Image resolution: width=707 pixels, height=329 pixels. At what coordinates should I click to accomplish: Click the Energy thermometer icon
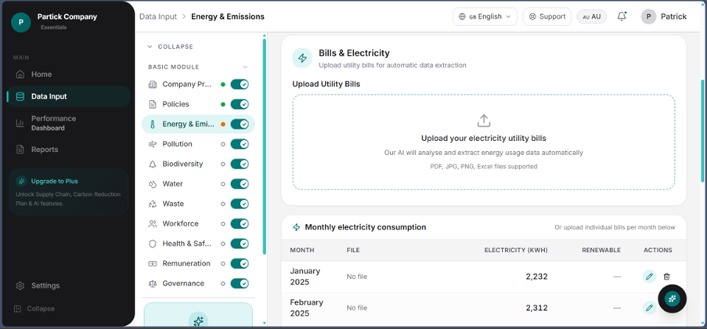pos(153,124)
